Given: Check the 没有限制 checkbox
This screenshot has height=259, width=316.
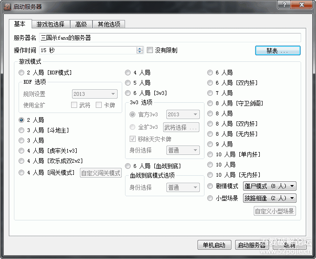Looking at the screenshot, I should click(x=150, y=50).
